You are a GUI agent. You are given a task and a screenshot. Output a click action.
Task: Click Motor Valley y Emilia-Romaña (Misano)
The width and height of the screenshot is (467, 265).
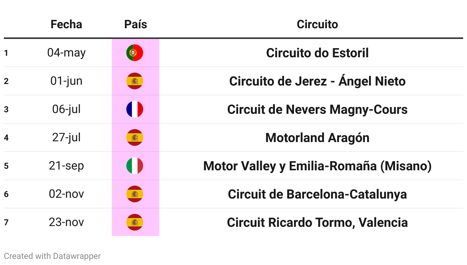[x=317, y=166]
